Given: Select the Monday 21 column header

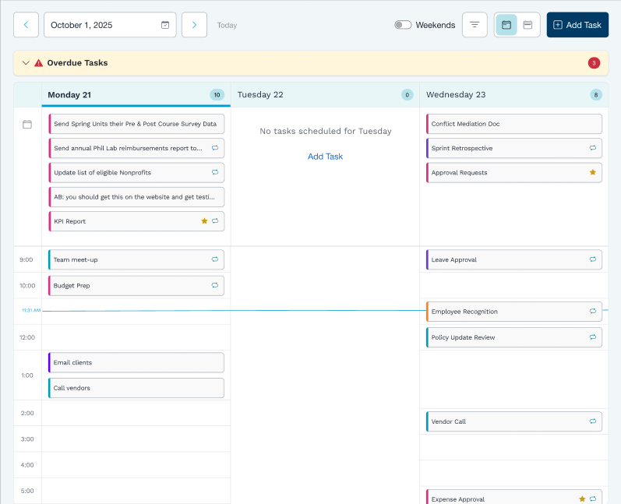Looking at the screenshot, I should click(x=69, y=95).
